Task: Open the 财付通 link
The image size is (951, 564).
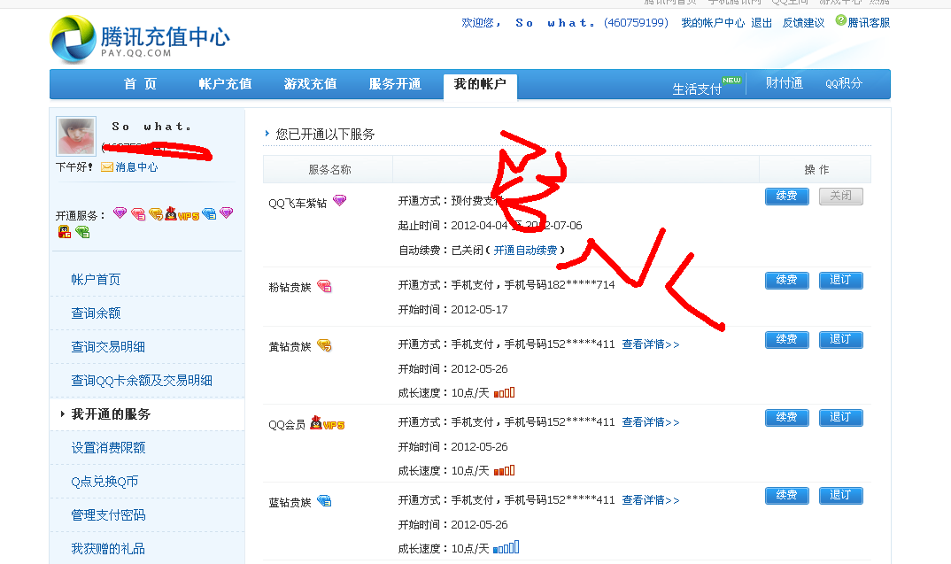Action: [785, 84]
